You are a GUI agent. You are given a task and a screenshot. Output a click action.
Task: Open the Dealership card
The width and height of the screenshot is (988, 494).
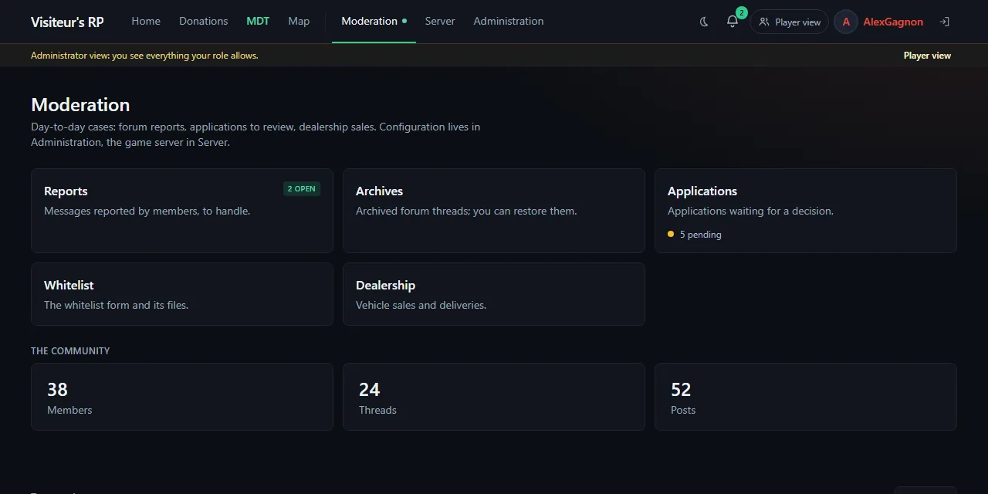pyautogui.click(x=494, y=294)
